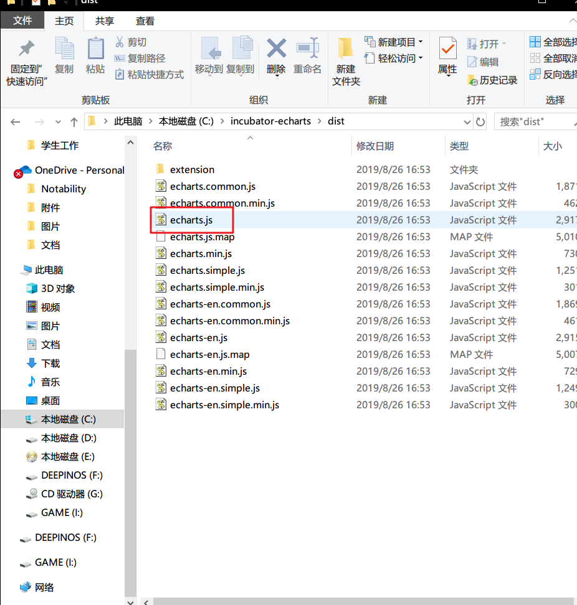Select the echarts.common.js file
Screen dimensions: 577x605
coord(213,186)
